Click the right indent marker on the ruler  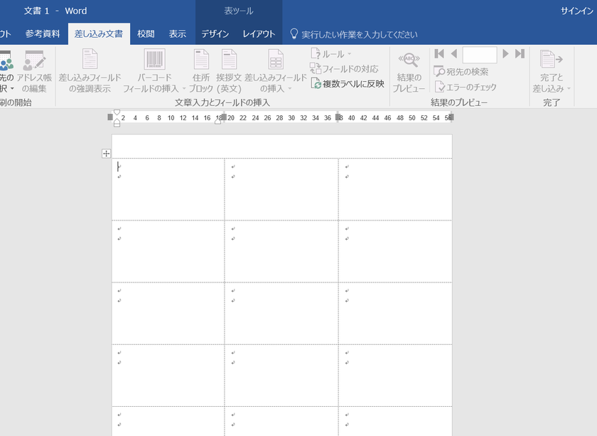pos(218,121)
